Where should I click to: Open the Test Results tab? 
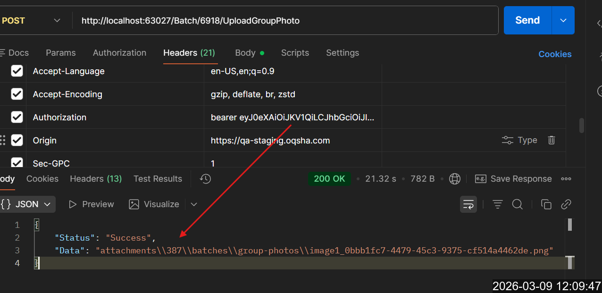[x=158, y=179]
